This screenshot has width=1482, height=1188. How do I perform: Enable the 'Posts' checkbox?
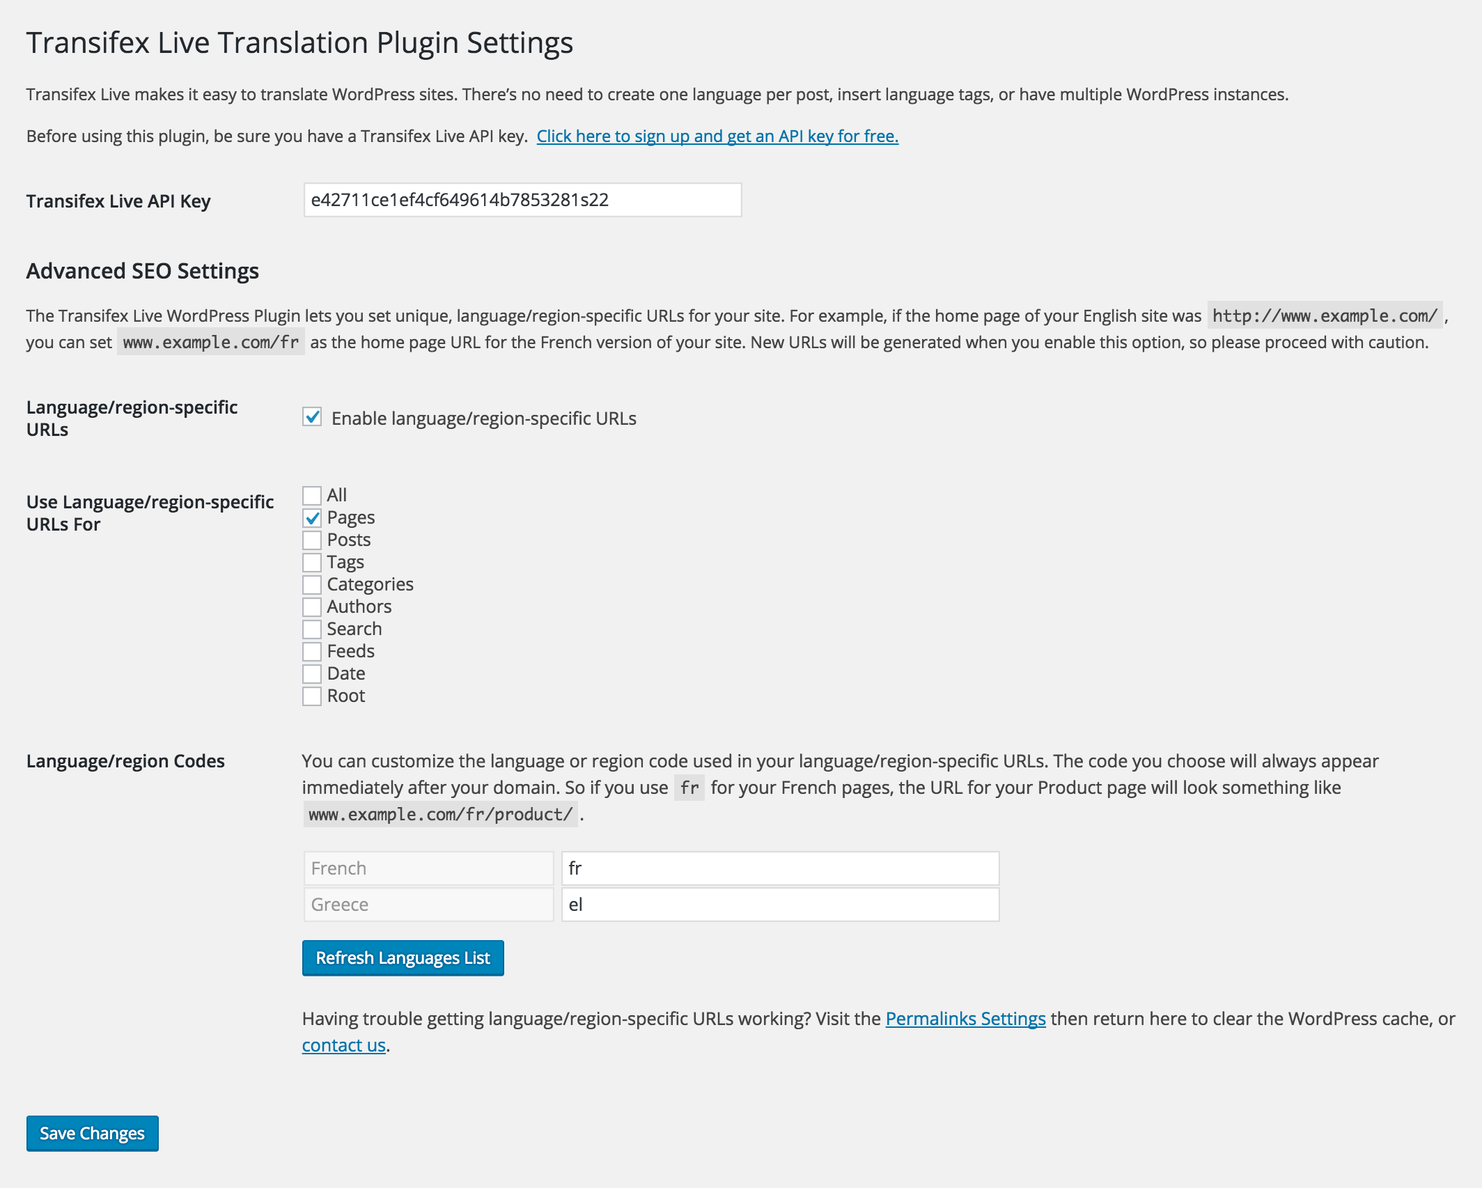(311, 540)
